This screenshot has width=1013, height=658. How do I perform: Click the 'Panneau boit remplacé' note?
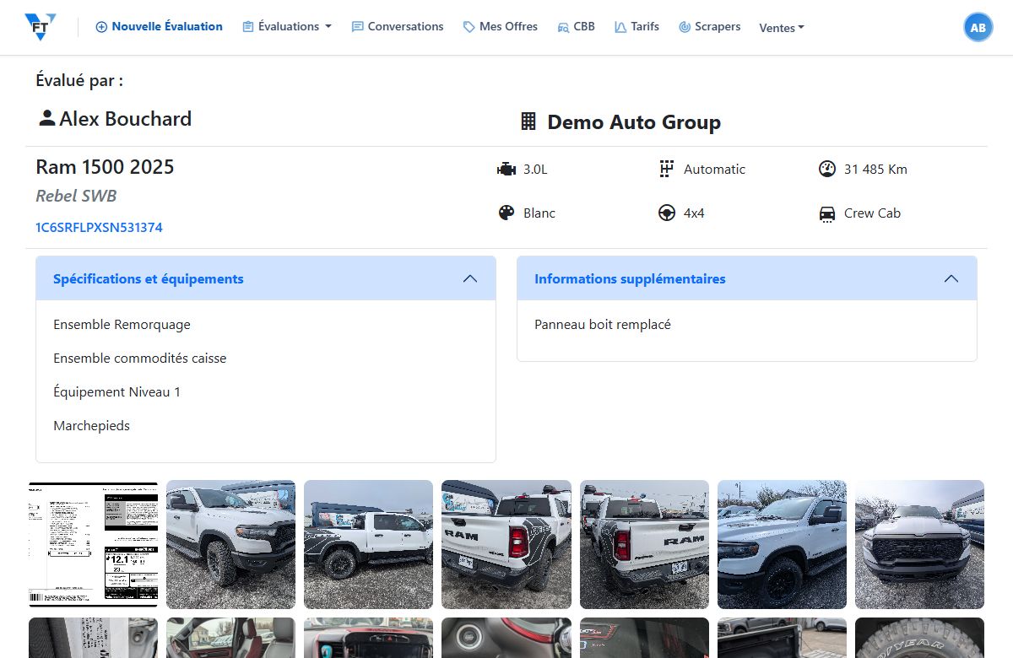603,324
